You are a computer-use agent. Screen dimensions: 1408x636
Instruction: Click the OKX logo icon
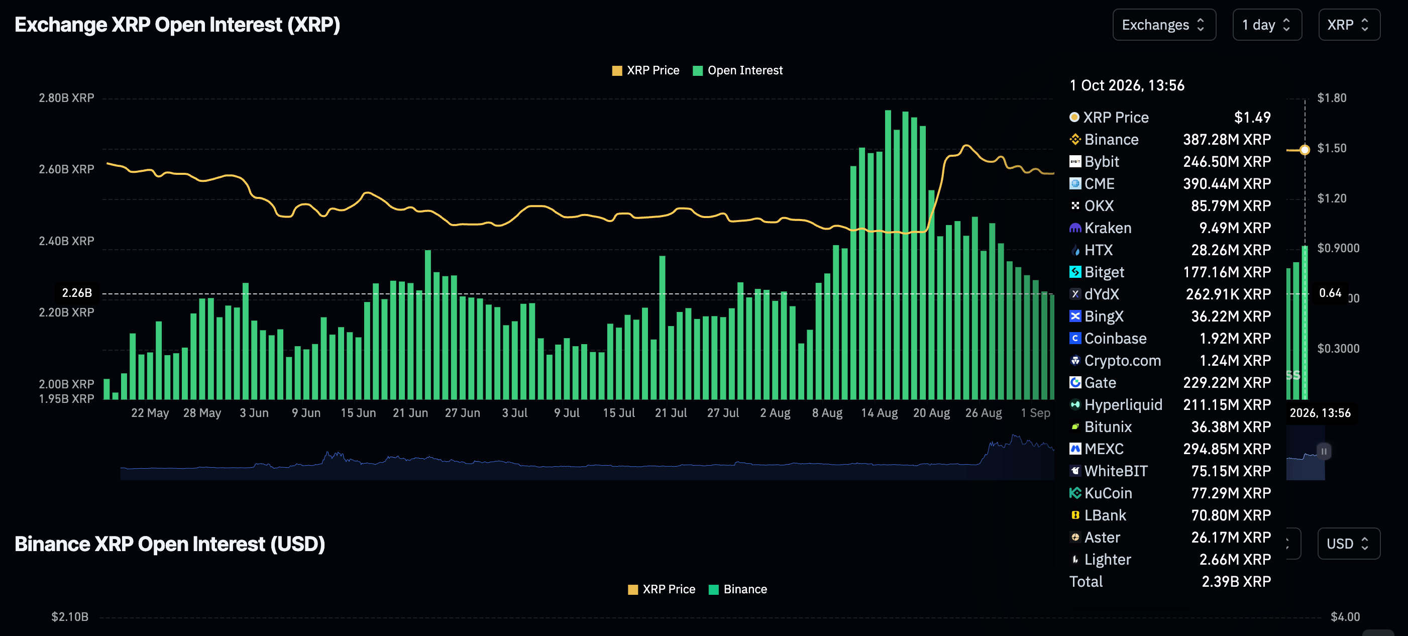tap(1074, 205)
